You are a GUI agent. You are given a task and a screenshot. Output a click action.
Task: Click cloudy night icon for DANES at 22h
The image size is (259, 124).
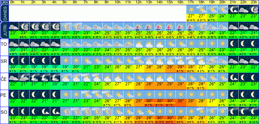(x=244, y=10)
